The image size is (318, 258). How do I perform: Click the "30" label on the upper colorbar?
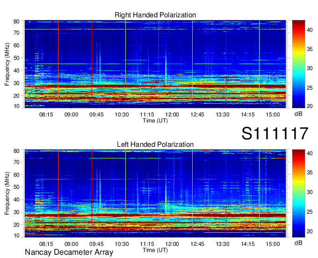pyautogui.click(x=310, y=69)
